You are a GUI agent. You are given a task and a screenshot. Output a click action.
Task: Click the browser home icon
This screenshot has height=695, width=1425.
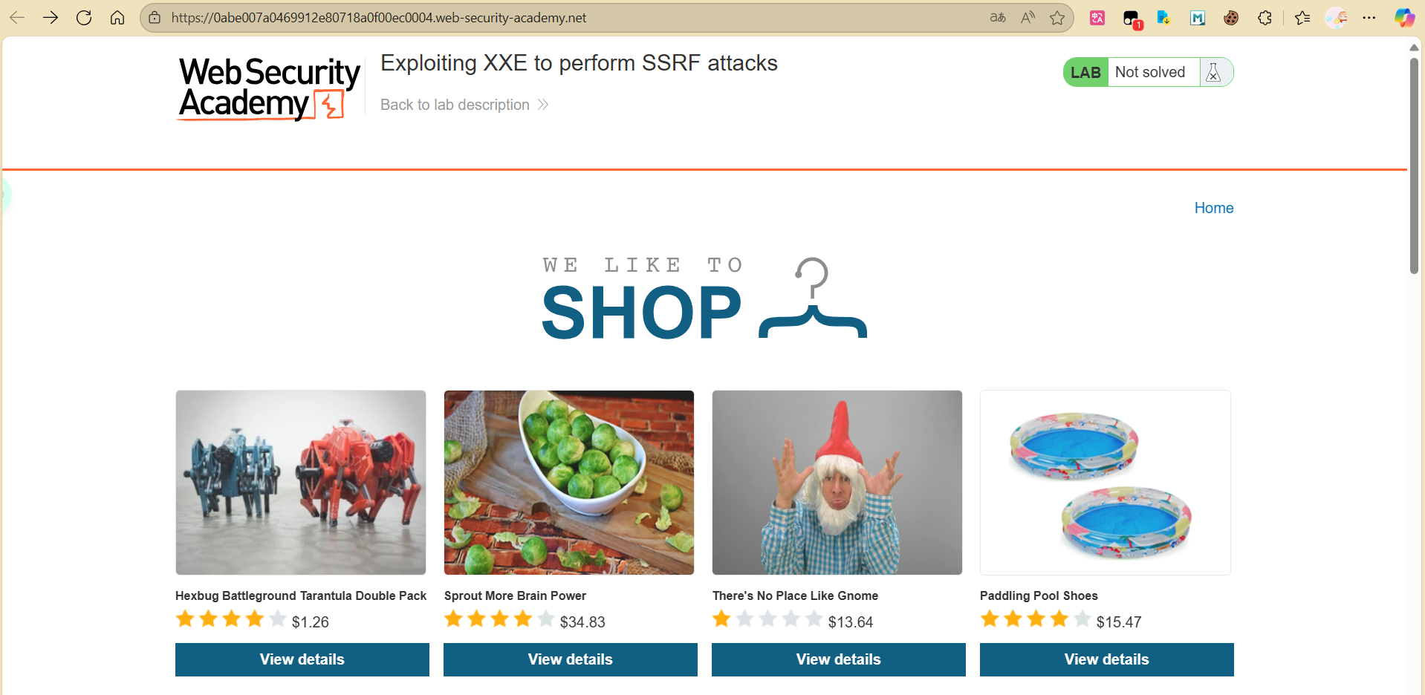click(x=117, y=18)
